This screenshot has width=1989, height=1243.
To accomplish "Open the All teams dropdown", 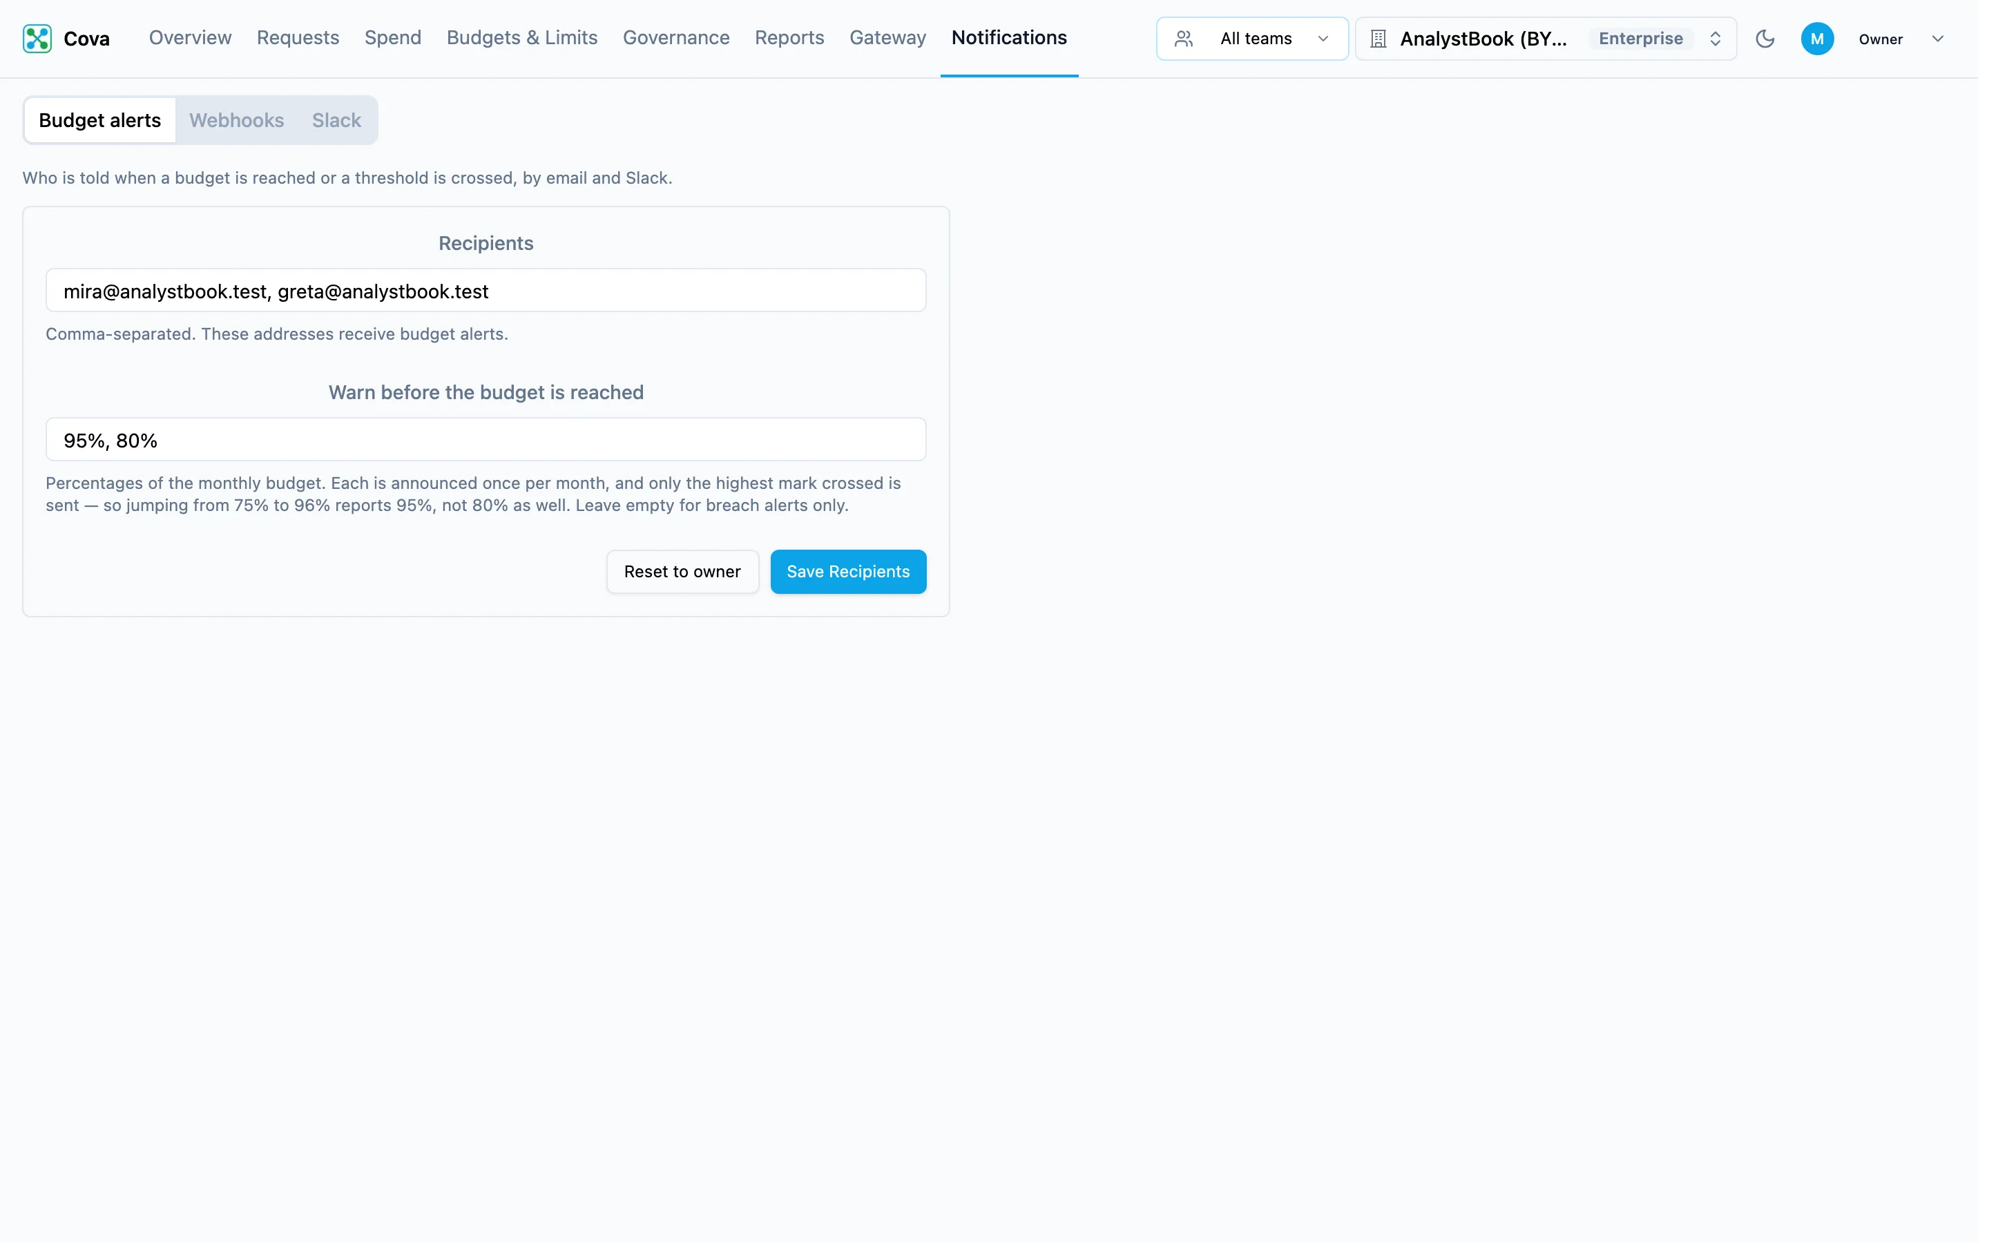I will tap(1251, 39).
